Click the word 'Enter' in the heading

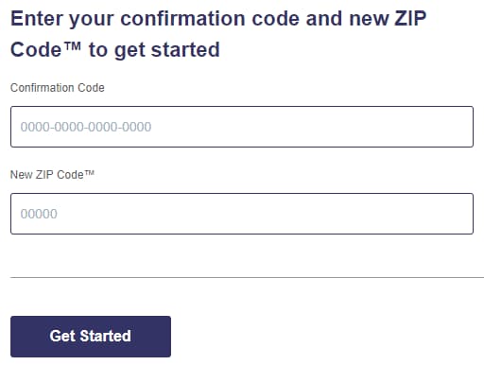(37, 18)
